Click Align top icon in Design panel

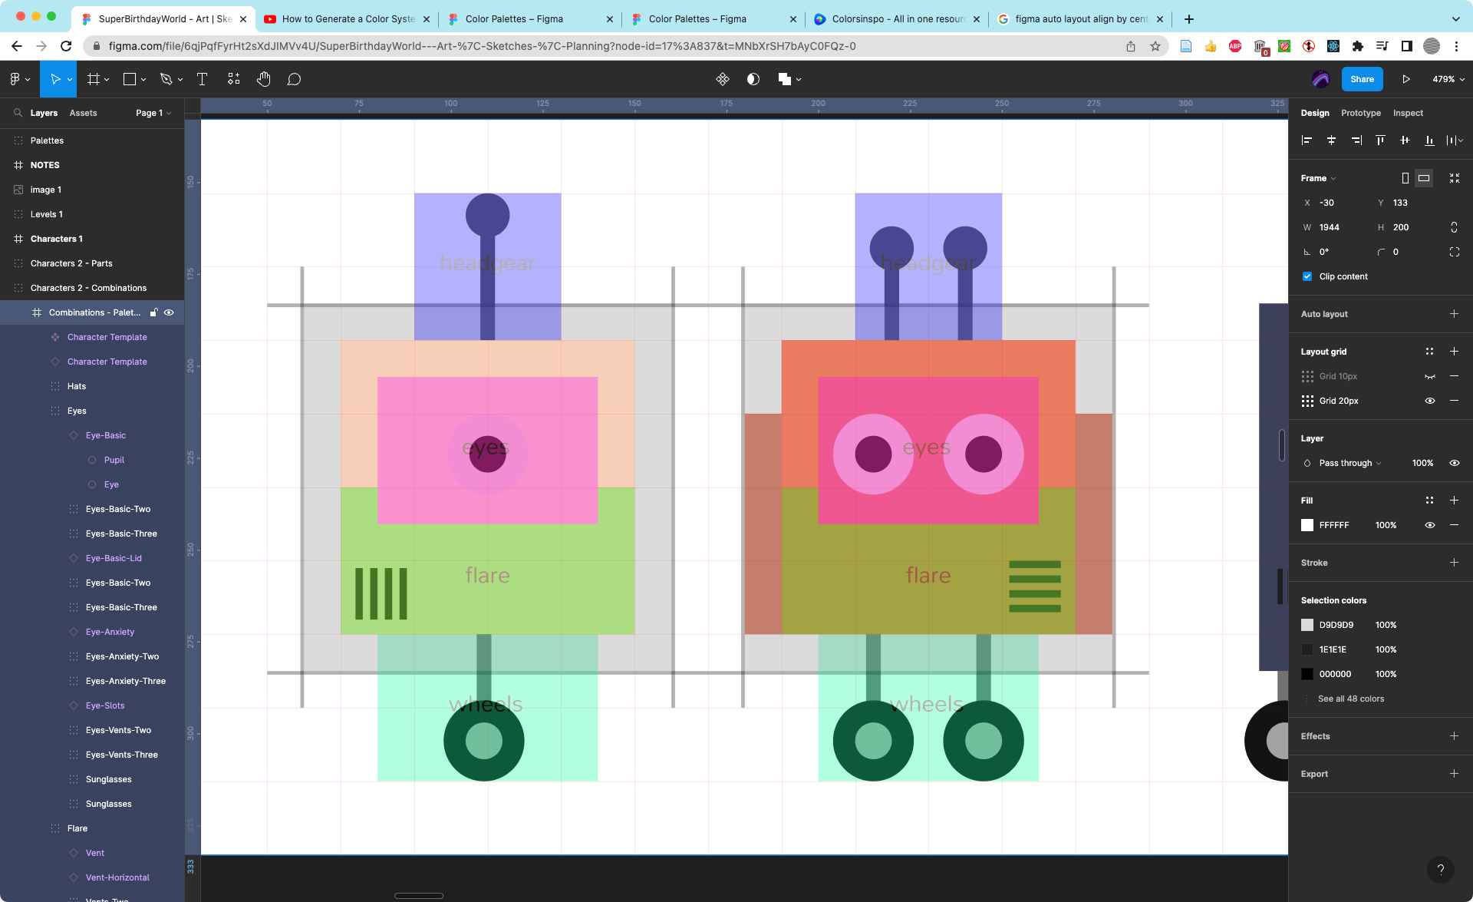pyautogui.click(x=1380, y=140)
